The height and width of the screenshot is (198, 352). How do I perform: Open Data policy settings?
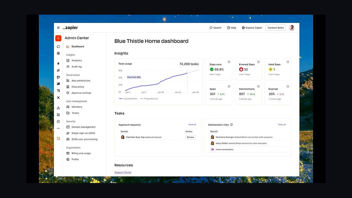pos(75,87)
